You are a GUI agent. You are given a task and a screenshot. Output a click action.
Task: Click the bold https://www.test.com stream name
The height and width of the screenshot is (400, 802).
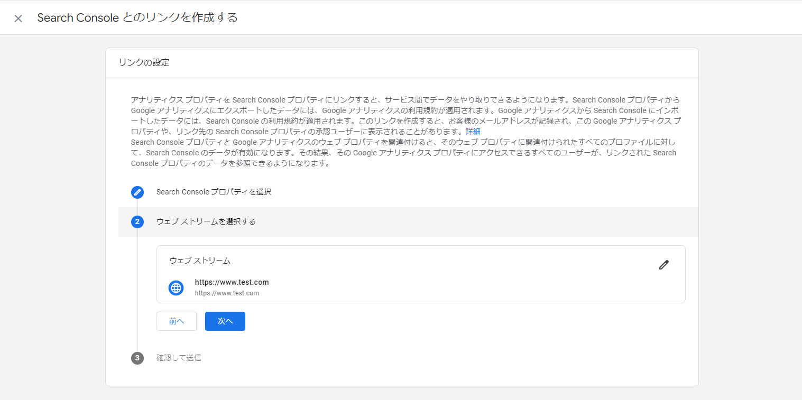[232, 282]
